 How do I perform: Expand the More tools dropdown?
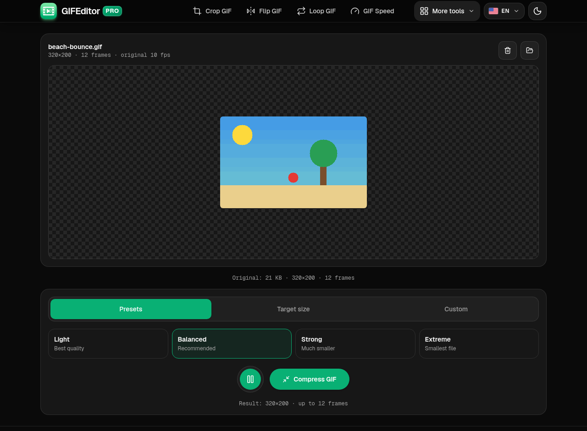tap(447, 11)
